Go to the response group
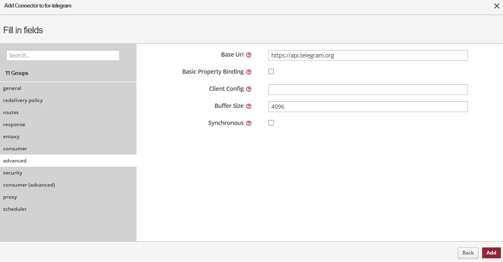Viewport: 503px width, 262px height. click(14, 125)
